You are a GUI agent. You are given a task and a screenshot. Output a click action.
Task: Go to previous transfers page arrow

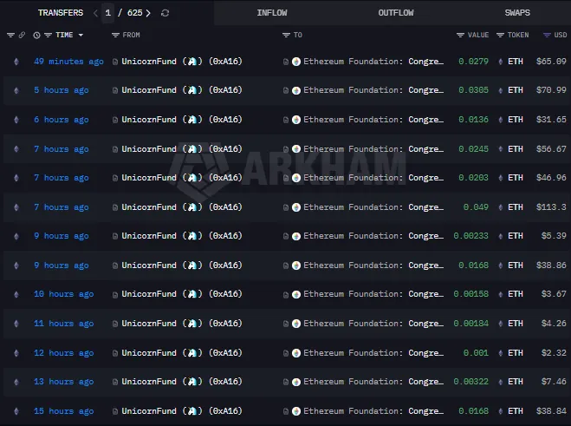[95, 13]
